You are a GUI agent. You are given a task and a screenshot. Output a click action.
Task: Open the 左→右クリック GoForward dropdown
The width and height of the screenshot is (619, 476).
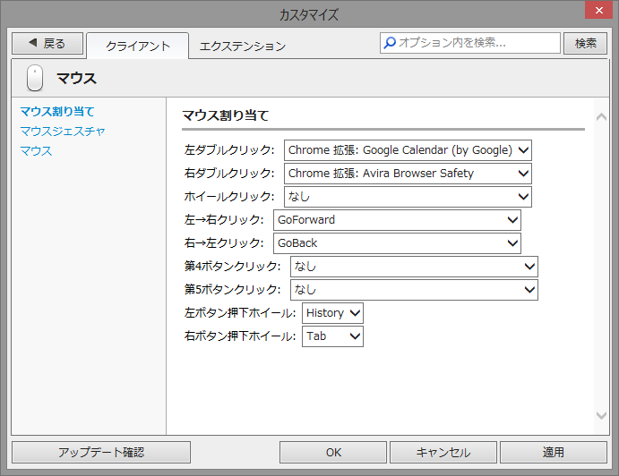coord(397,219)
